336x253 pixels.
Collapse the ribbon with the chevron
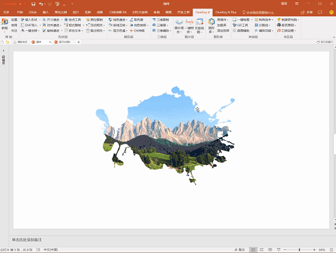pyautogui.click(x=334, y=37)
